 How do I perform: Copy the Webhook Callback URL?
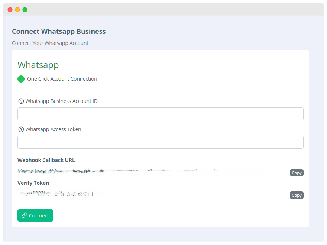click(x=297, y=173)
